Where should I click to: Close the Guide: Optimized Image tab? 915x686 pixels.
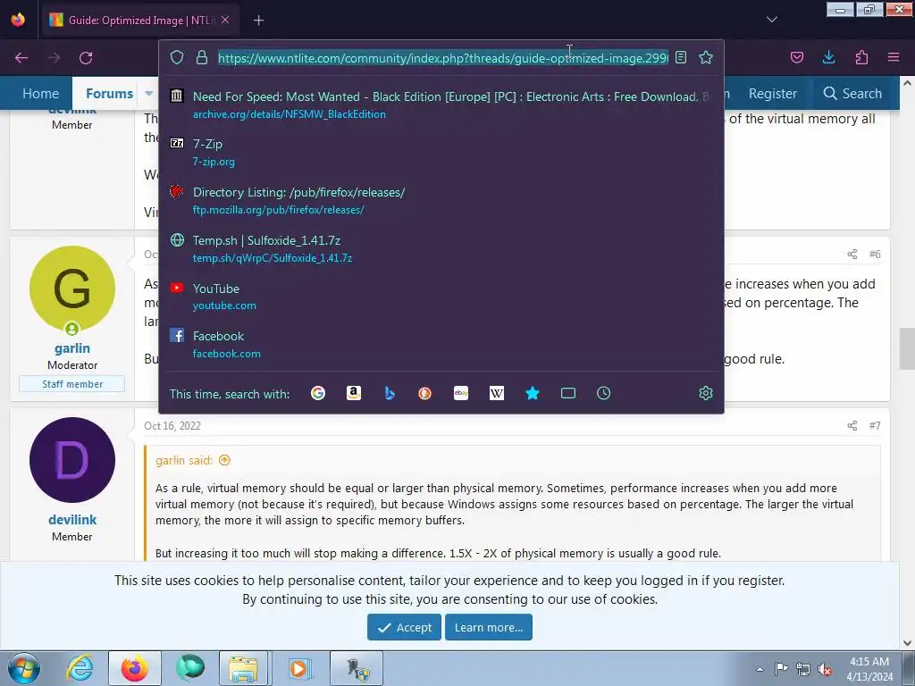(x=225, y=20)
